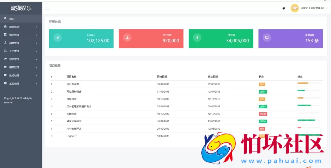Click the 蜜獾娱乐 logo title
Screen dimensions: 331x168
(x=21, y=8)
